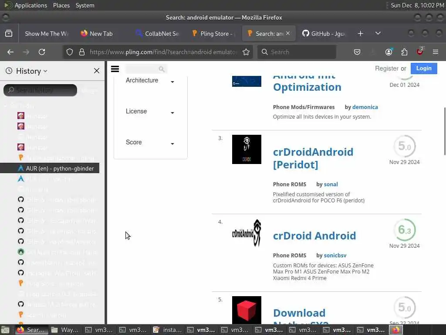The height and width of the screenshot is (335, 446).
Task: Reload the current Pling search page
Action: 42,52
